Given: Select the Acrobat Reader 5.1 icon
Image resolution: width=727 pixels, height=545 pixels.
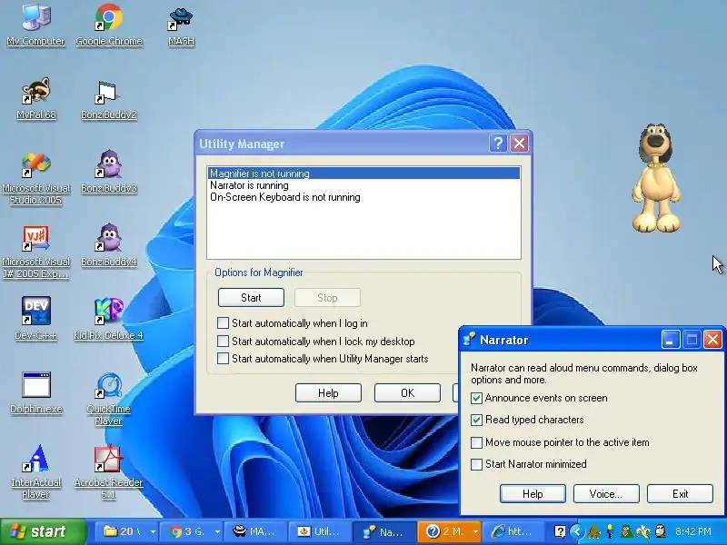Looking at the screenshot, I should (108, 471).
